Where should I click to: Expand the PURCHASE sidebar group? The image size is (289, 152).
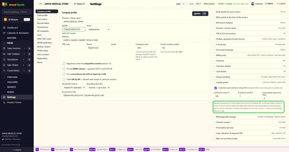tap(17, 77)
